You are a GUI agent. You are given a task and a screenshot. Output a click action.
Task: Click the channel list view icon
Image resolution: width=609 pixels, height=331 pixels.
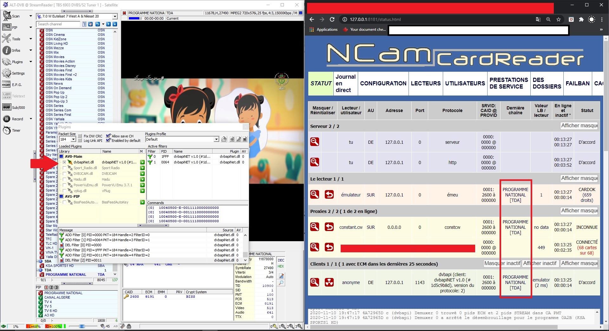click(x=84, y=24)
